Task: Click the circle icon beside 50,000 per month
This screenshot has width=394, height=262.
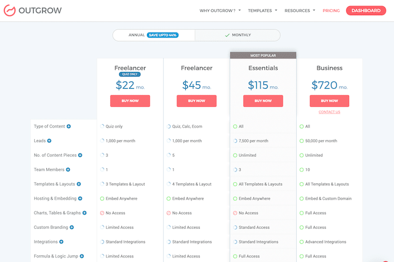Action: click(x=302, y=141)
